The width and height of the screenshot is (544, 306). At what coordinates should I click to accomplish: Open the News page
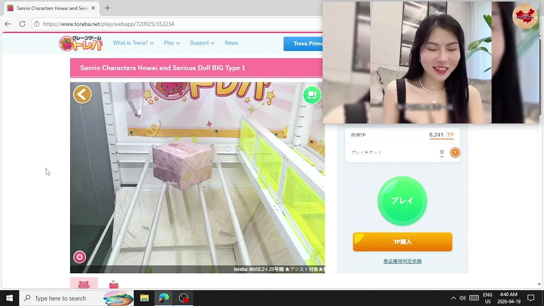(231, 43)
